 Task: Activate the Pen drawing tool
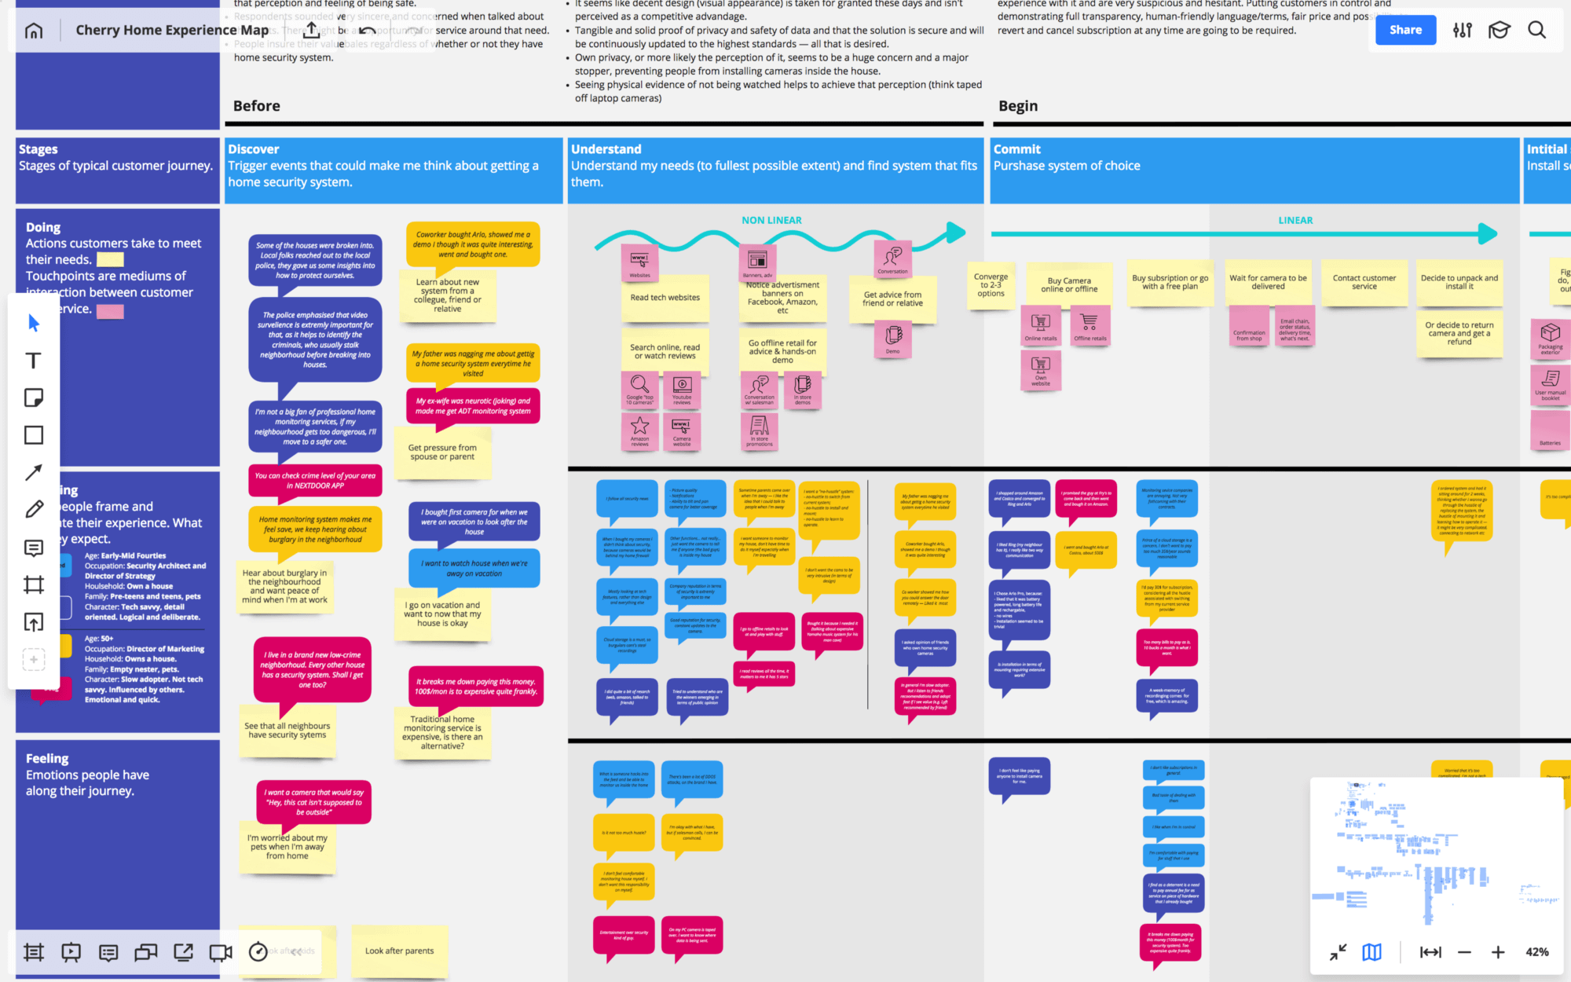[34, 510]
